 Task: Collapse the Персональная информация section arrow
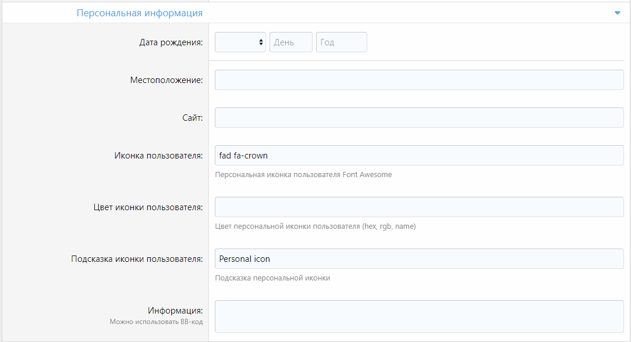pyautogui.click(x=618, y=13)
